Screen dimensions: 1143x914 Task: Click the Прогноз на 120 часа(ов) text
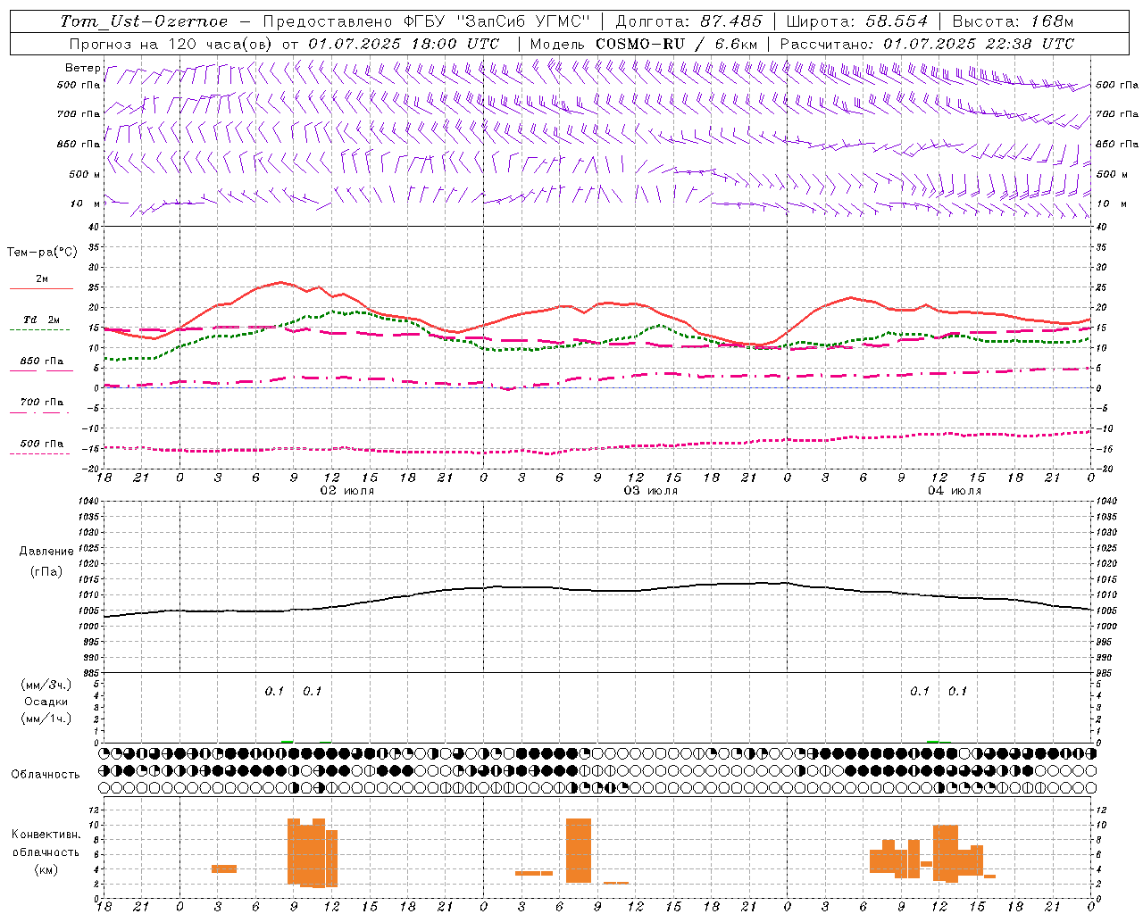[x=172, y=44]
